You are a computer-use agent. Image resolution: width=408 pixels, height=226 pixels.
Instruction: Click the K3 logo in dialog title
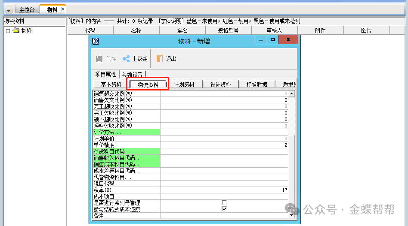(x=96, y=41)
